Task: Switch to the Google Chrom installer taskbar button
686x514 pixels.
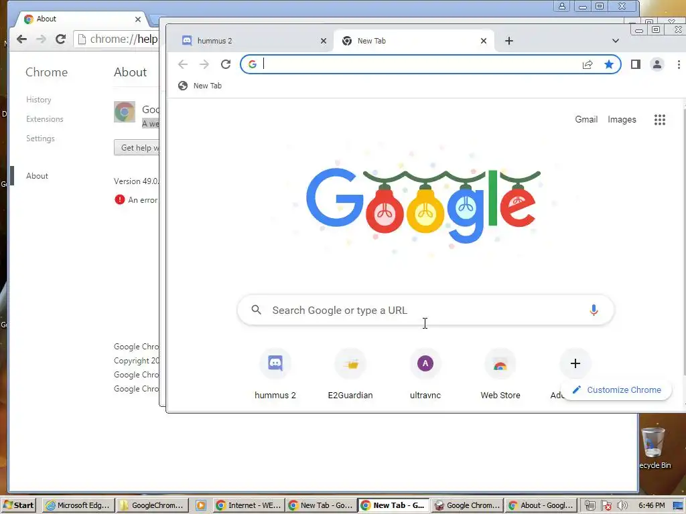Action: (467, 505)
